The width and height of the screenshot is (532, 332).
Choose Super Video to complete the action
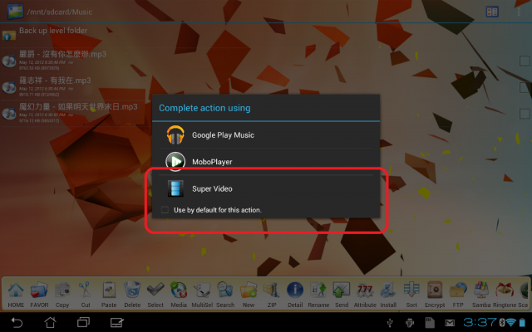pyautogui.click(x=266, y=188)
